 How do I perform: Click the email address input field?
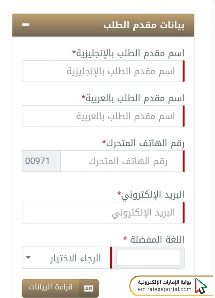103,213
